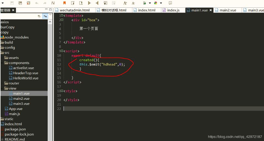The image size is (264, 141).
Task: Select HeaderTop.vue file
Action: (x=25, y=73)
